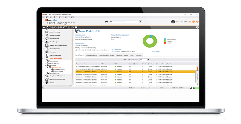Open the Wizards menu
Screen dimensions: 241x124
pyautogui.click(x=61, y=17)
